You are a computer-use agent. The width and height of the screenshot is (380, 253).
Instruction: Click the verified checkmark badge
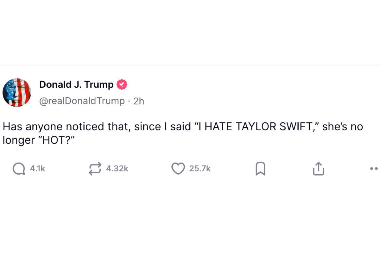point(122,84)
